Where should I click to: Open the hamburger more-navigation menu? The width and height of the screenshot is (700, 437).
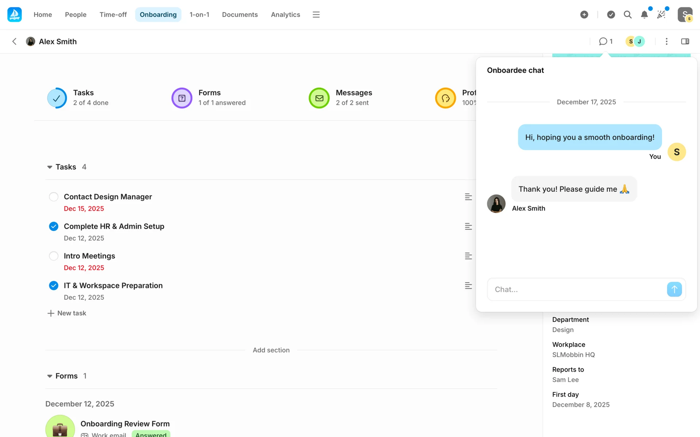(x=316, y=15)
